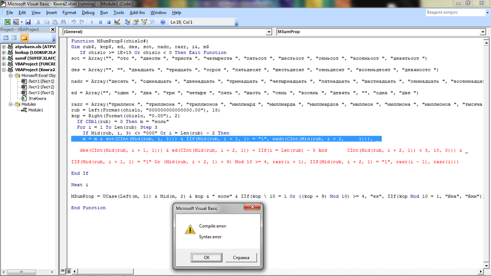Click the Reset stop icon
491x276 pixels.
click(x=109, y=22)
